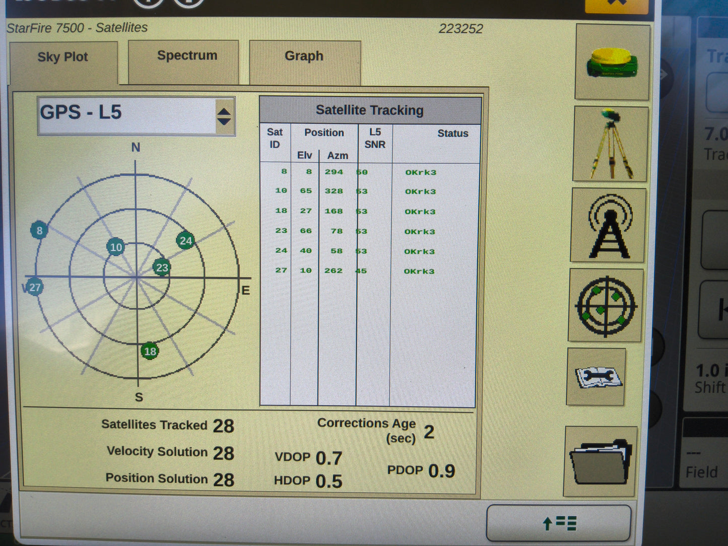Click the serial number 223252
This screenshot has height=546, width=728.
pos(460,29)
